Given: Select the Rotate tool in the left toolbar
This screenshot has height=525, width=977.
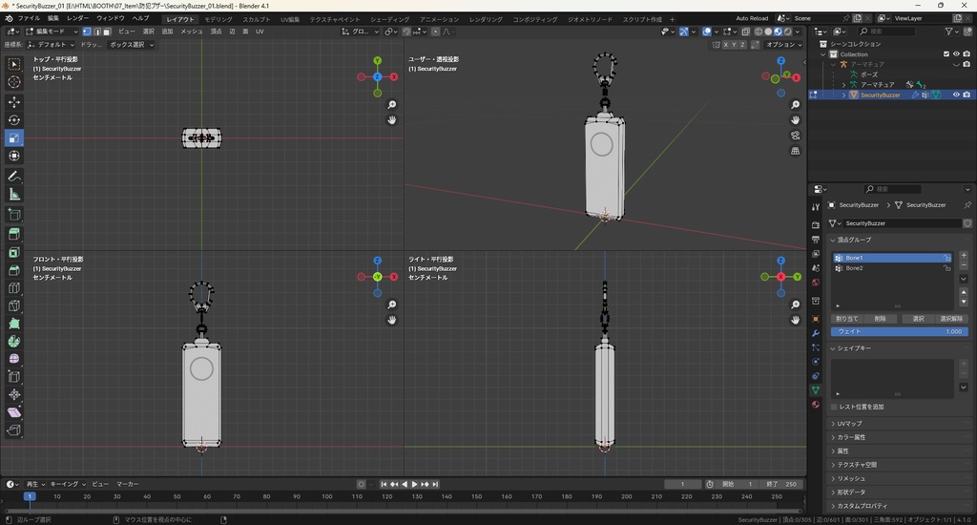Looking at the screenshot, I should [14, 120].
